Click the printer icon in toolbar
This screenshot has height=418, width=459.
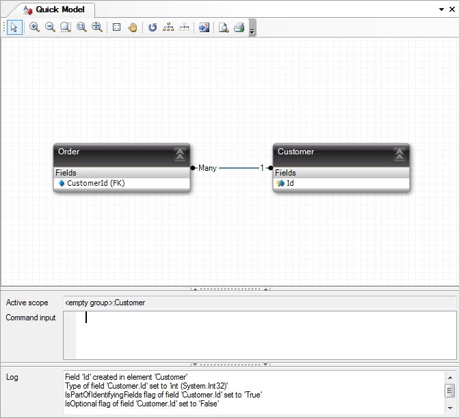[239, 27]
